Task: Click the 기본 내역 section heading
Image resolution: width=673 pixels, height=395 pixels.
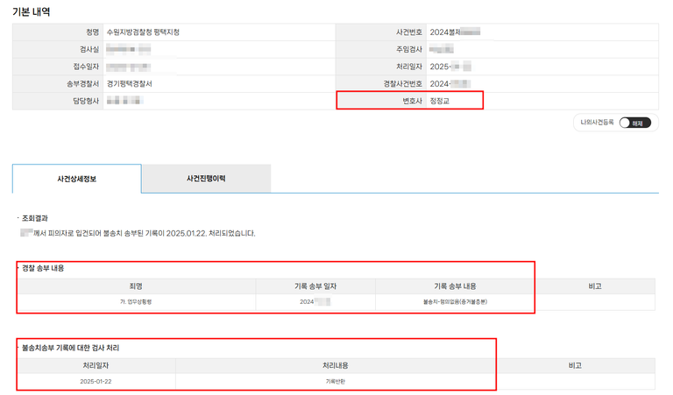Action: [31, 11]
